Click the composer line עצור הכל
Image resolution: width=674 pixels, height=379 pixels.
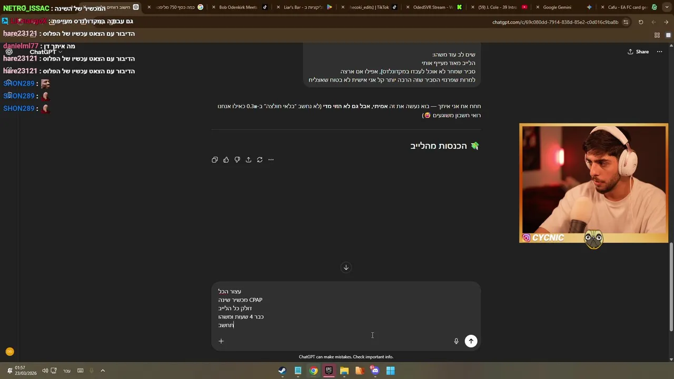pyautogui.click(x=230, y=291)
